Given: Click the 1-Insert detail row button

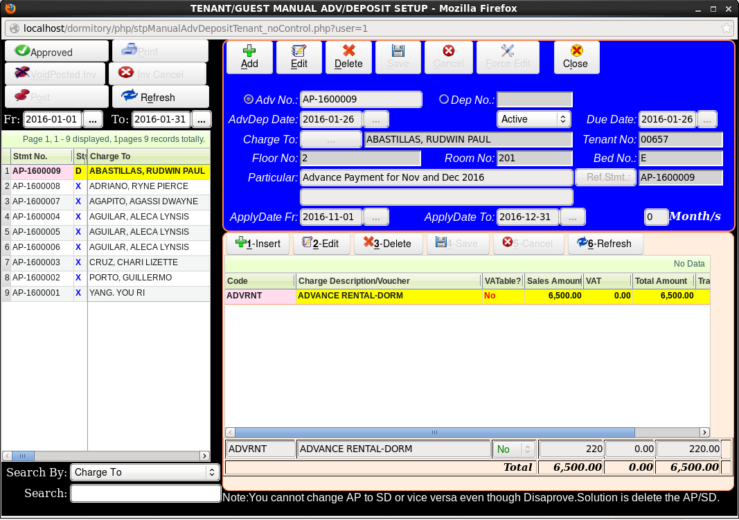Looking at the screenshot, I should (258, 244).
